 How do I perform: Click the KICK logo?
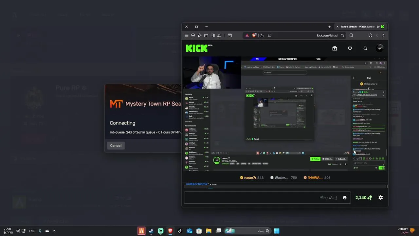(x=199, y=48)
